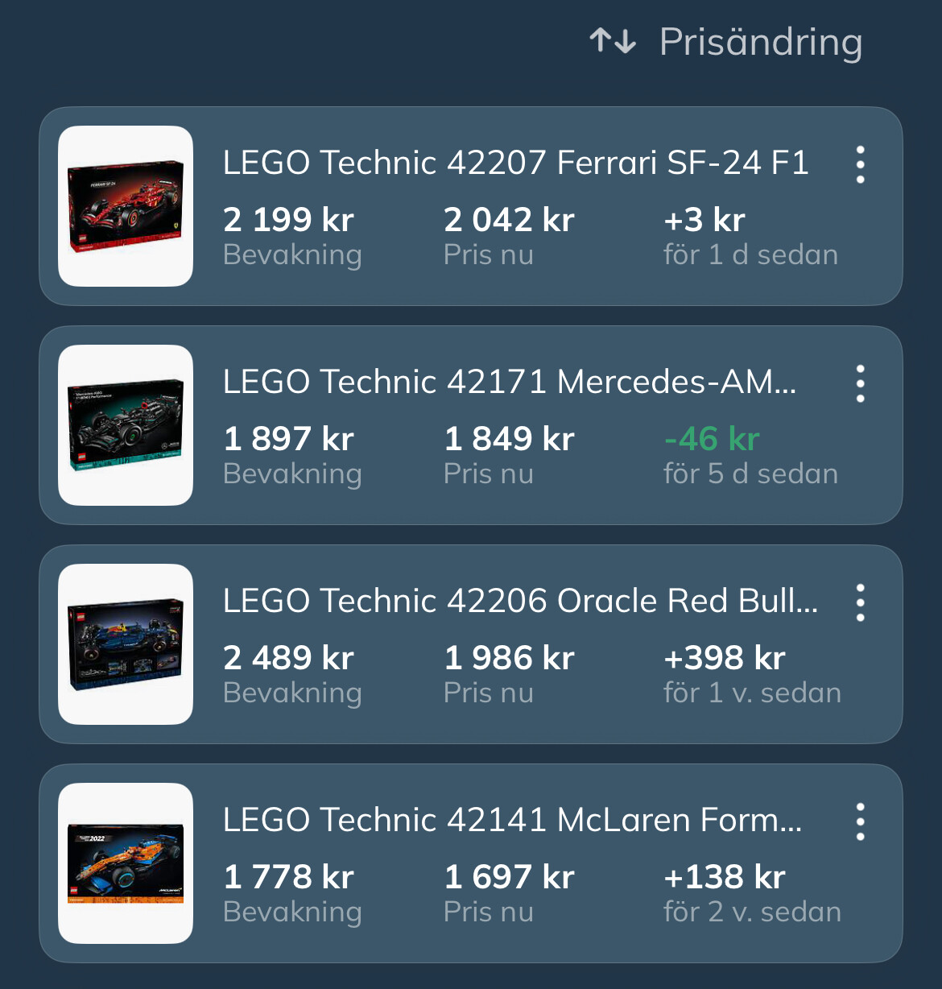Click the green -46 kr price change

(712, 439)
